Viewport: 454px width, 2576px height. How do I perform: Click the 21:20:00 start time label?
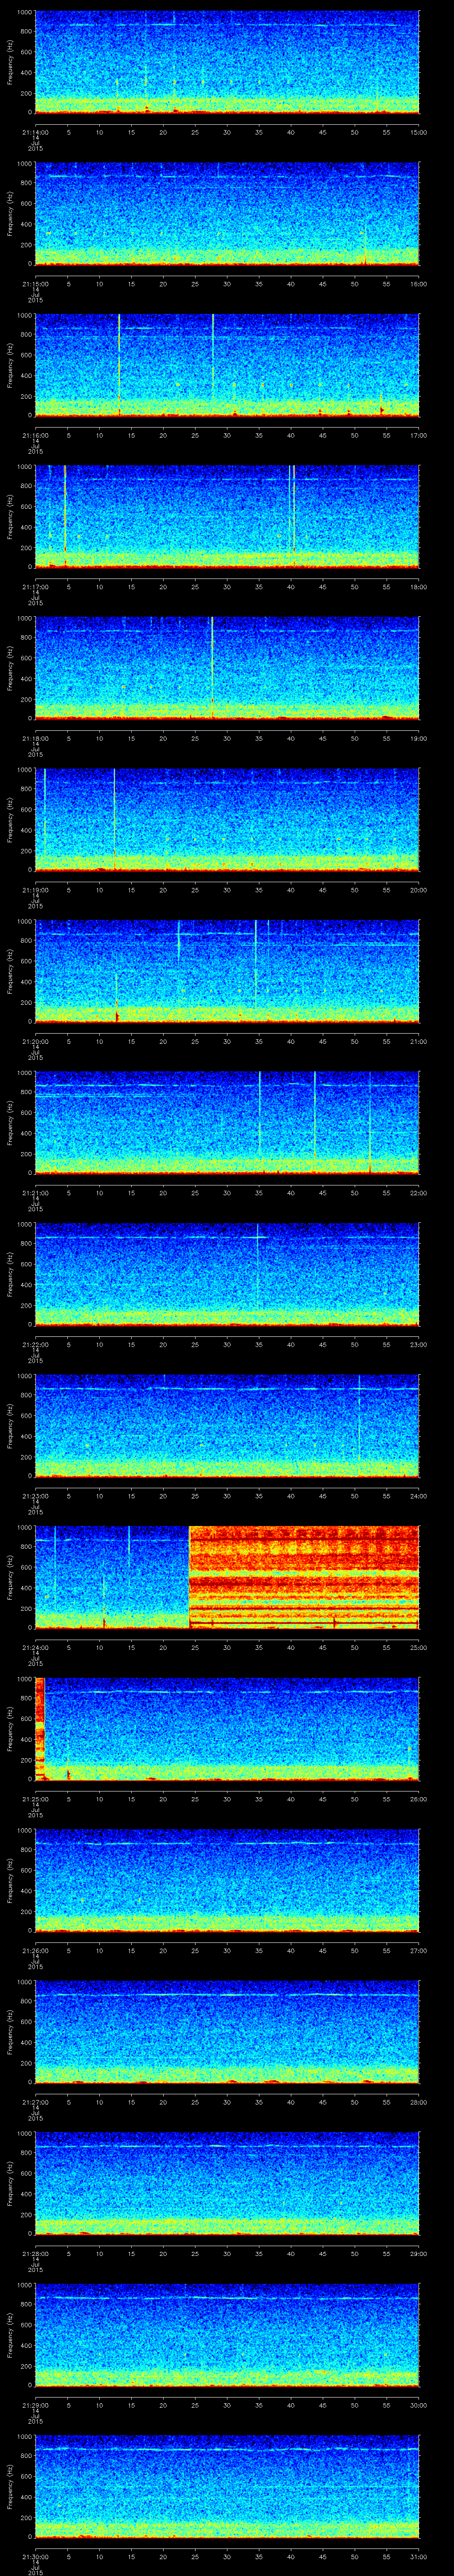pos(35,1041)
